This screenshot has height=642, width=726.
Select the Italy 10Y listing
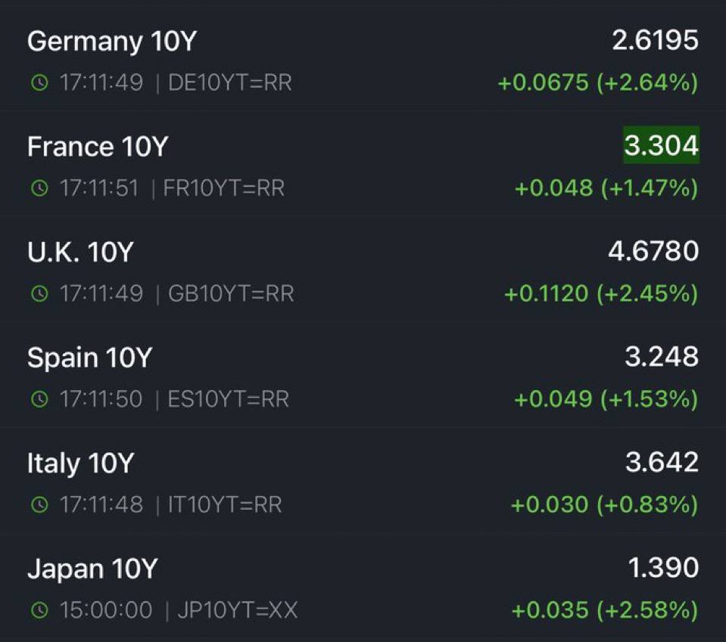coord(79,463)
